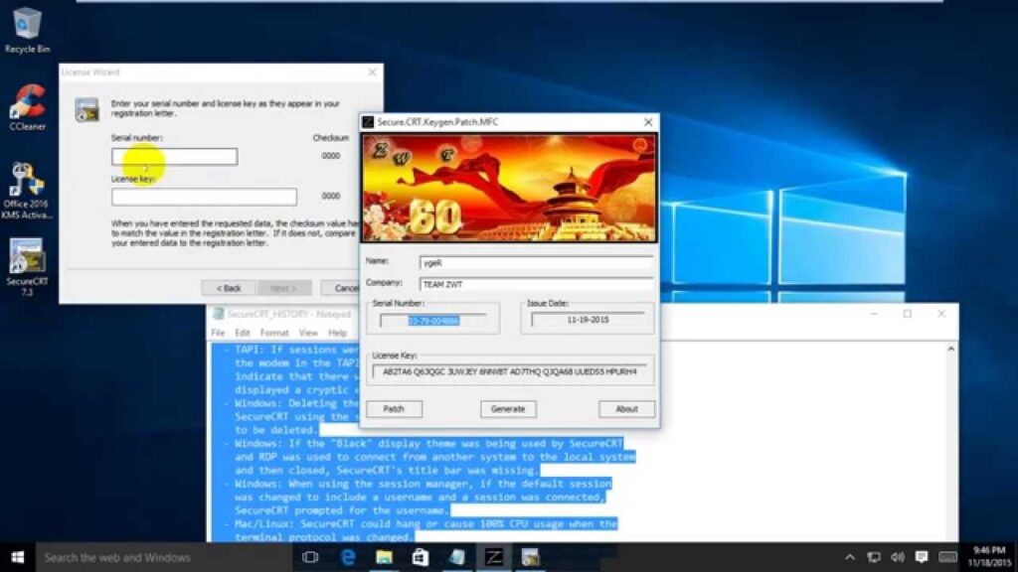The width and height of the screenshot is (1018, 572).
Task: Click Next in the License Wizard
Action: tap(283, 288)
